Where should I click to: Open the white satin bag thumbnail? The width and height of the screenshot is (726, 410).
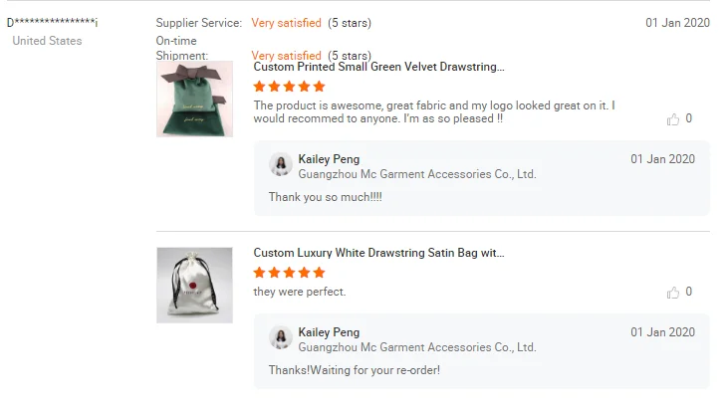point(194,285)
